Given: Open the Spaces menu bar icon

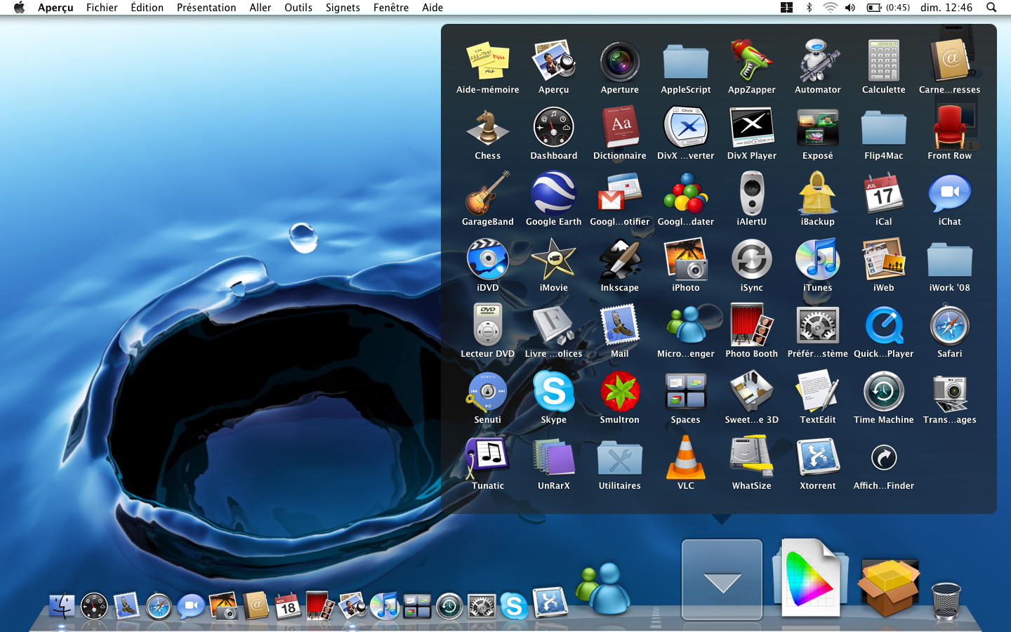Looking at the screenshot, I should [786, 8].
